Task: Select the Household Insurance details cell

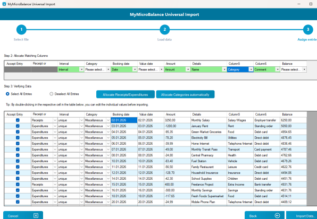Action: point(209,173)
